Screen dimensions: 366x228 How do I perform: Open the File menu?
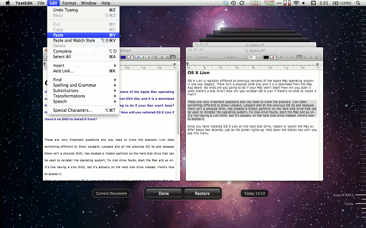pos(41,3)
